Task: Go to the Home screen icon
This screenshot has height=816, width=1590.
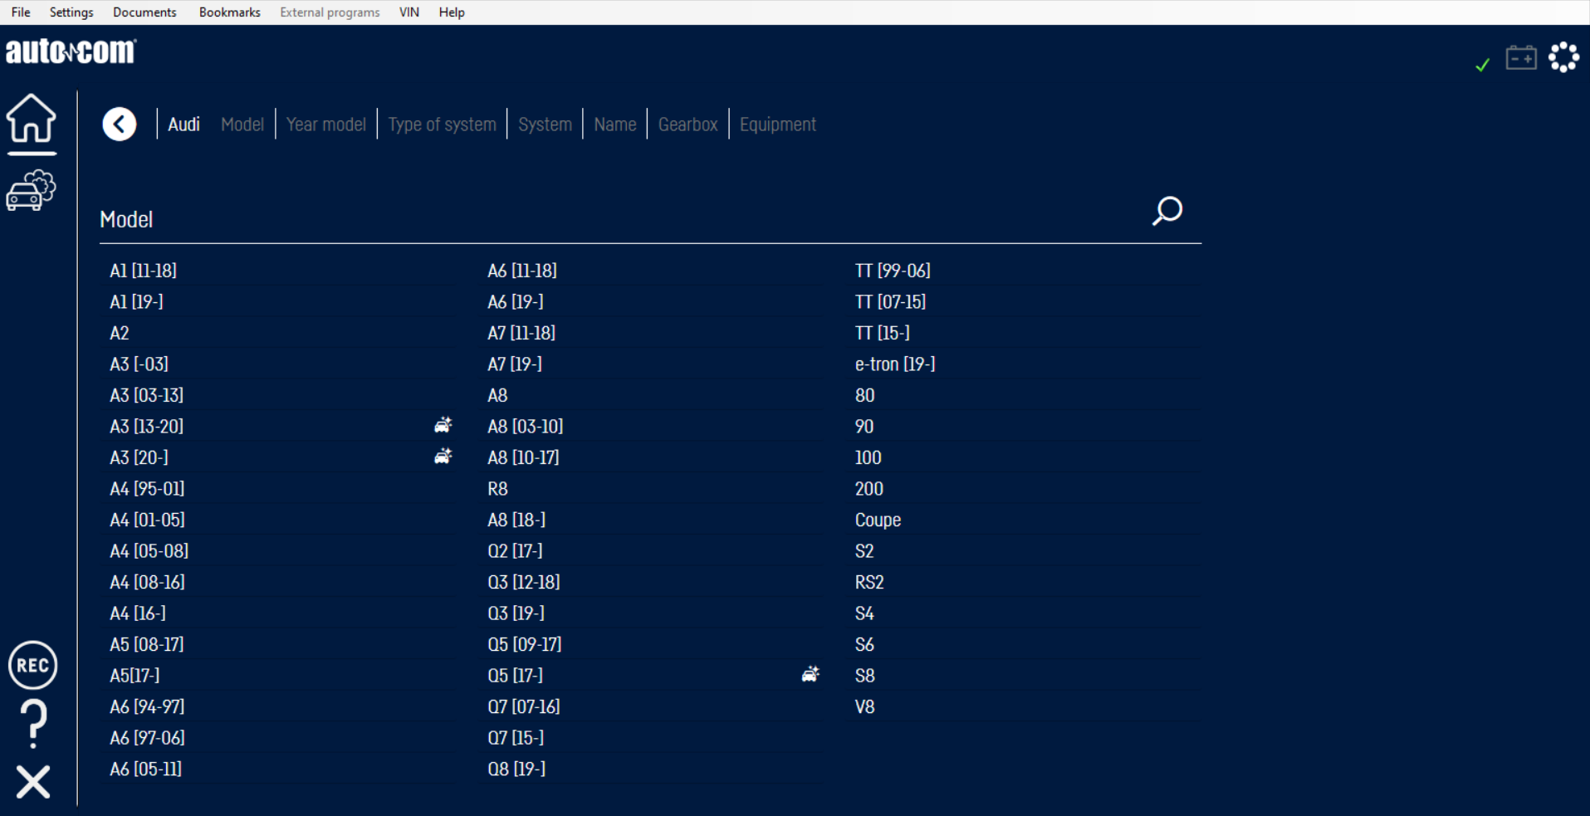Action: 32,119
